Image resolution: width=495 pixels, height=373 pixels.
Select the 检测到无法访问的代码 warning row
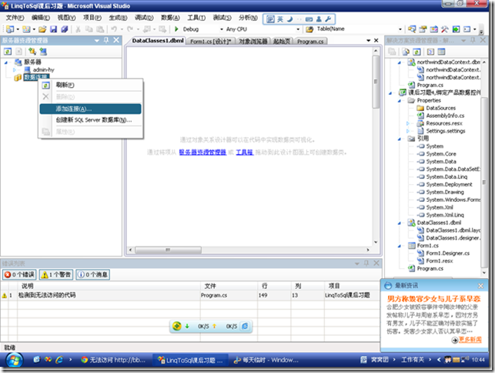point(190,295)
